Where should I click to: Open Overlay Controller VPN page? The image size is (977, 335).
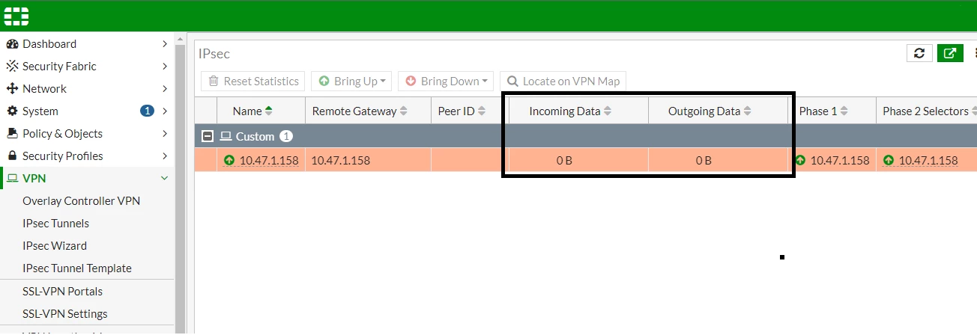(81, 201)
